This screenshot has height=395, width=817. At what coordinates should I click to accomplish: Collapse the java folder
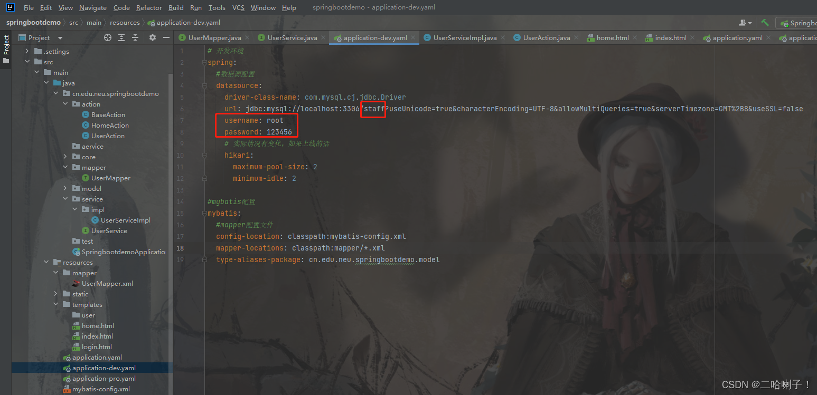click(x=46, y=83)
